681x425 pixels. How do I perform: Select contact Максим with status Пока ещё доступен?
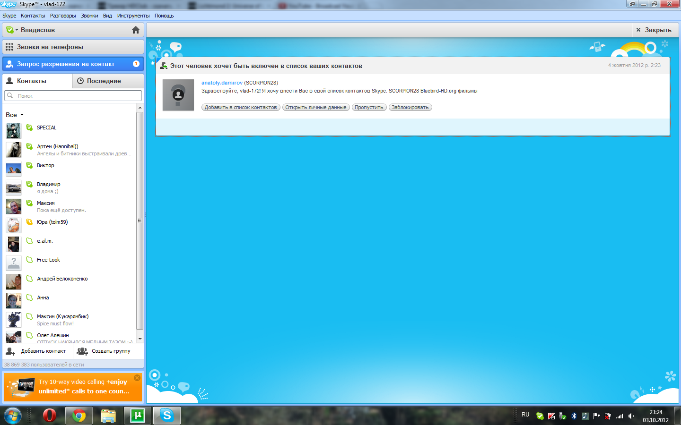pos(71,206)
